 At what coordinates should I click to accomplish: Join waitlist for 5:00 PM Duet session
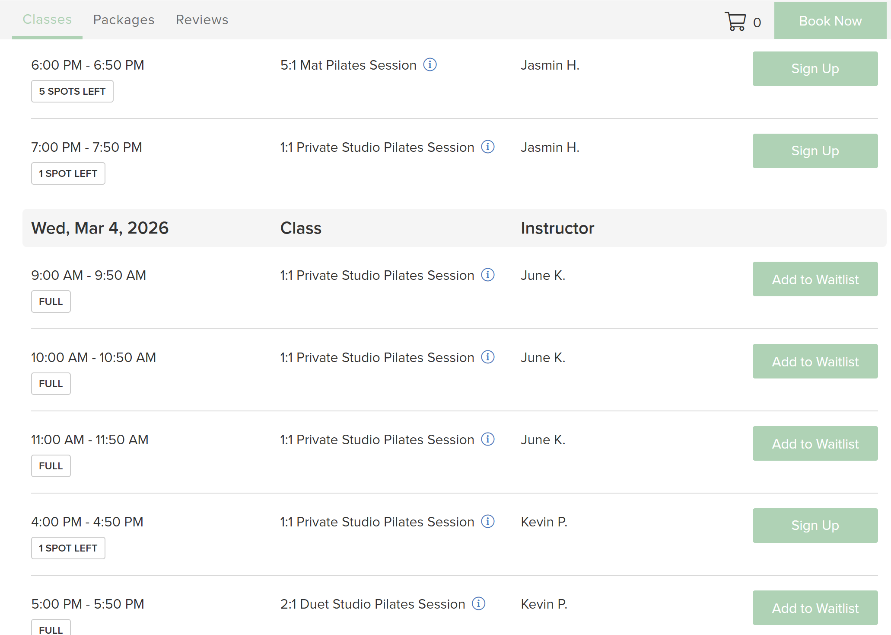(x=815, y=608)
